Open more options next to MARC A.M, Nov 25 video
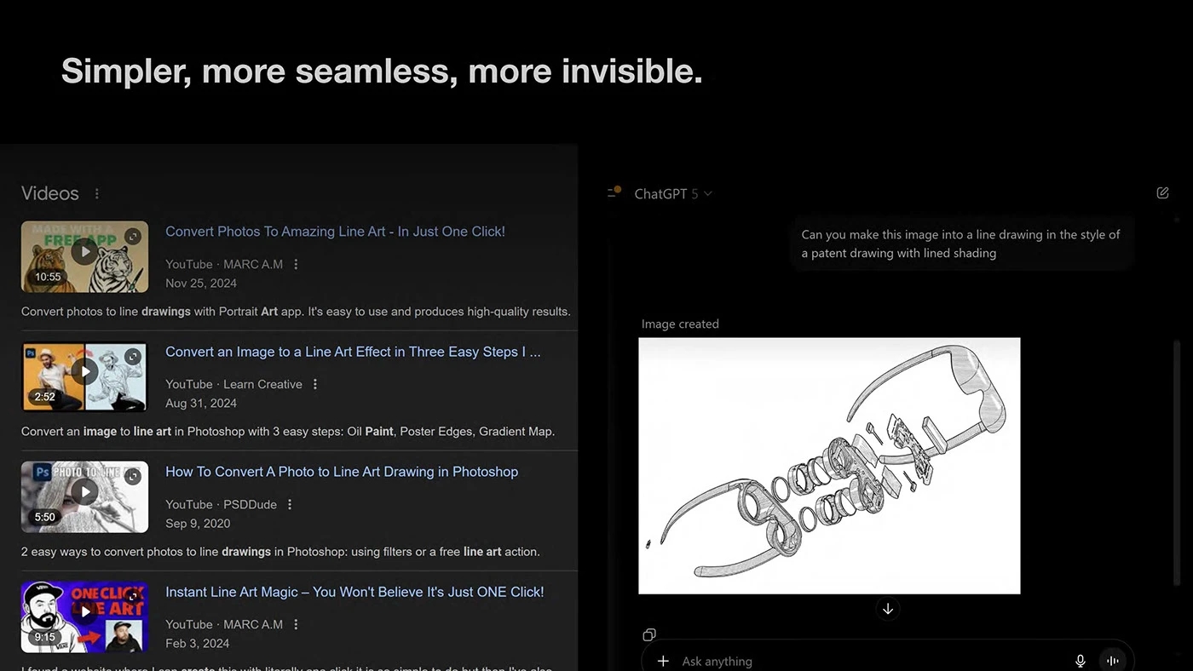This screenshot has height=671, width=1193. 296,265
